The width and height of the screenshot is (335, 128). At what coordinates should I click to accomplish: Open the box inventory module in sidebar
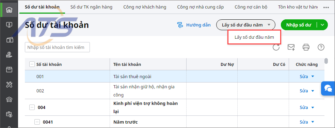click(9, 70)
